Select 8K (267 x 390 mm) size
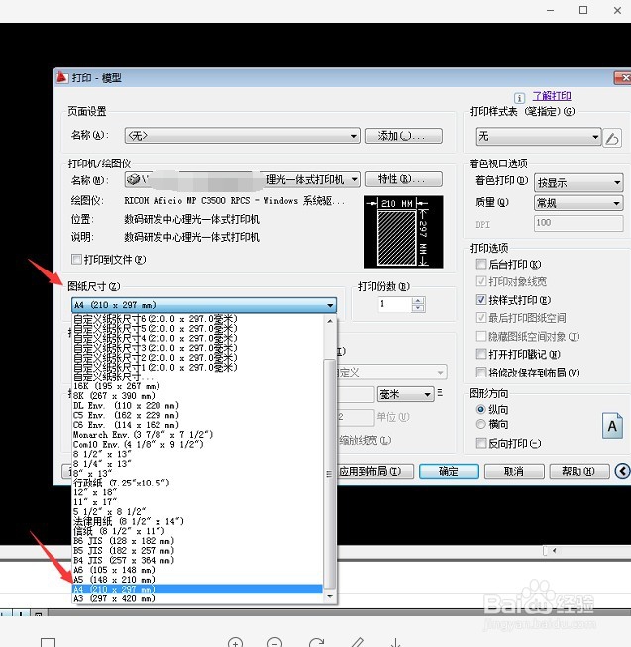 click(197, 396)
